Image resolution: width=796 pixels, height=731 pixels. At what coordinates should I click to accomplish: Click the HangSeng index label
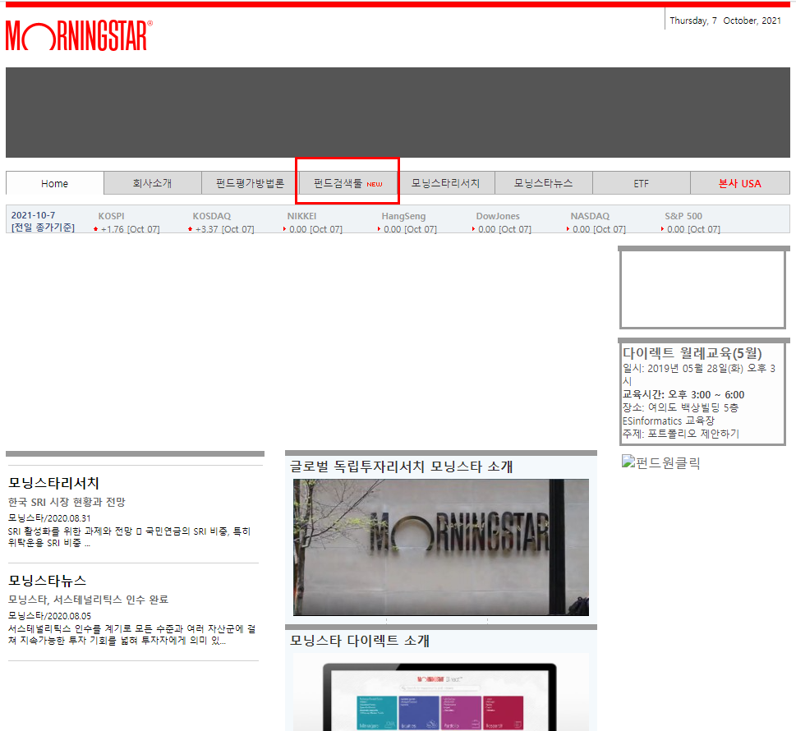[403, 216]
